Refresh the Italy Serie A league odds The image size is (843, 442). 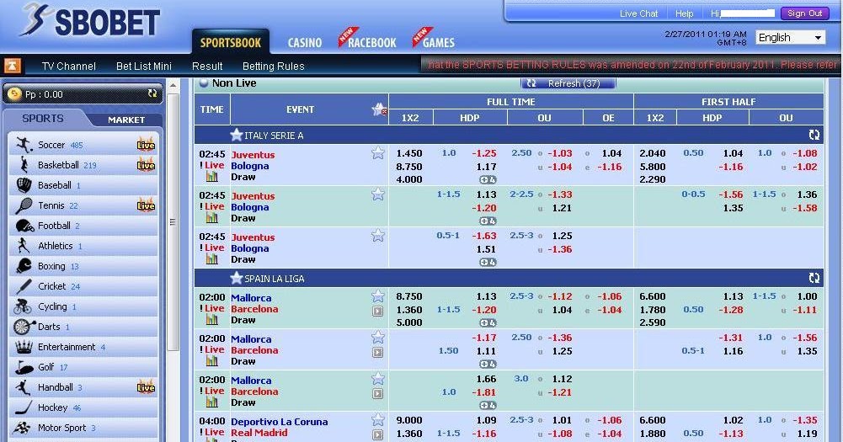coord(814,135)
